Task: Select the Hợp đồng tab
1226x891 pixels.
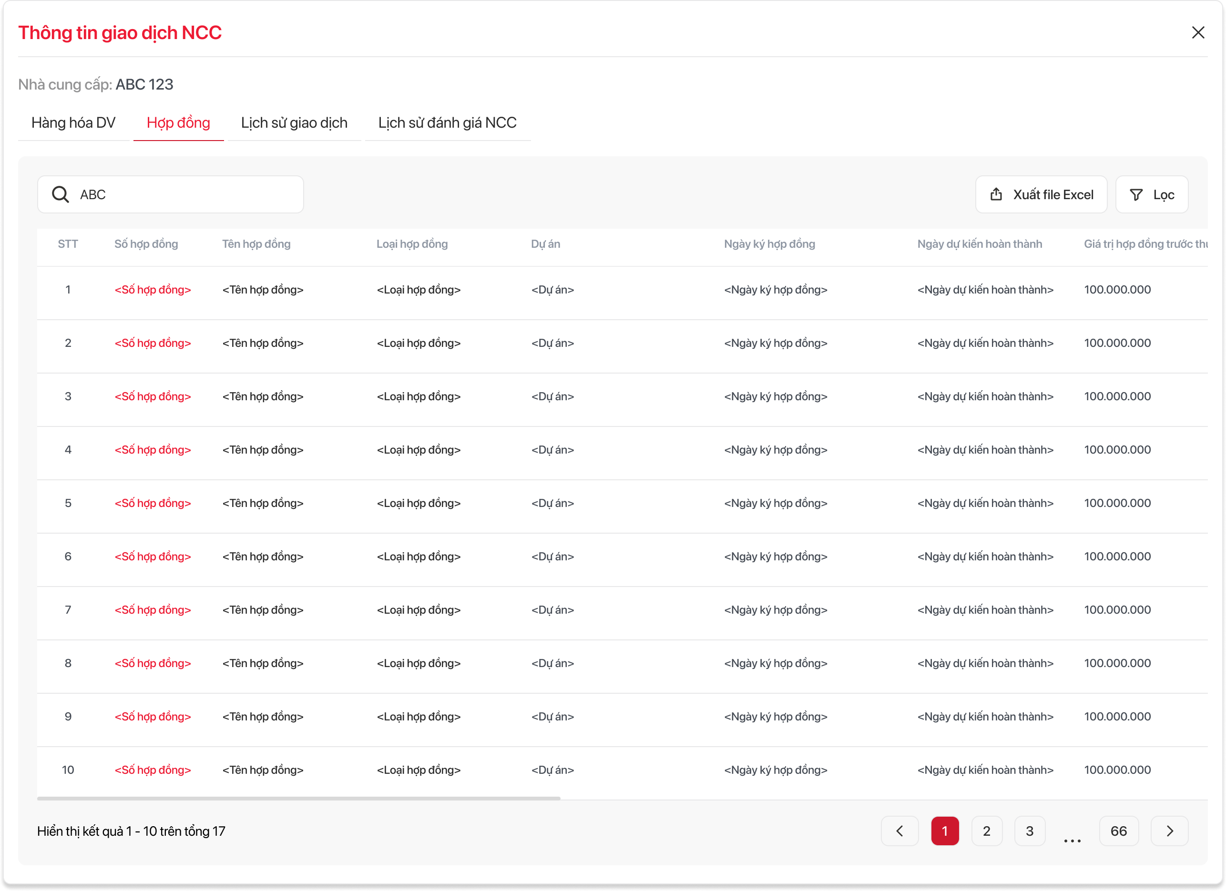Action: [178, 122]
